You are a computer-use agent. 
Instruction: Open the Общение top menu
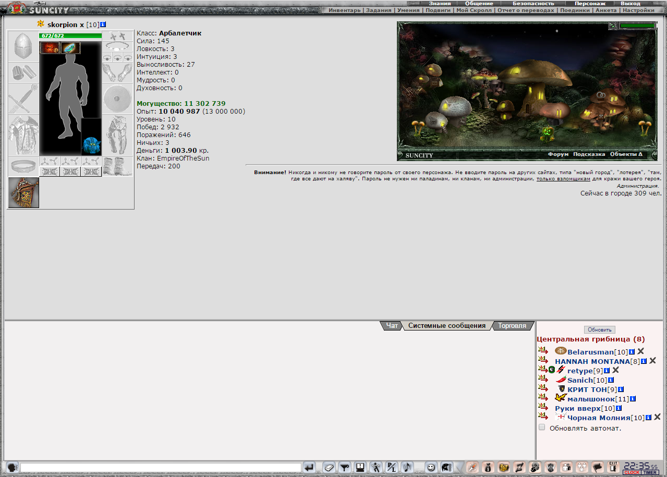(x=479, y=3)
